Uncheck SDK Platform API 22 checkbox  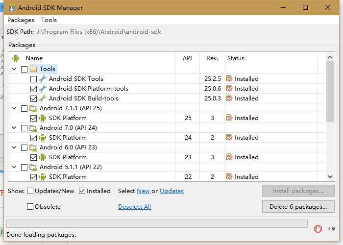(x=33, y=177)
